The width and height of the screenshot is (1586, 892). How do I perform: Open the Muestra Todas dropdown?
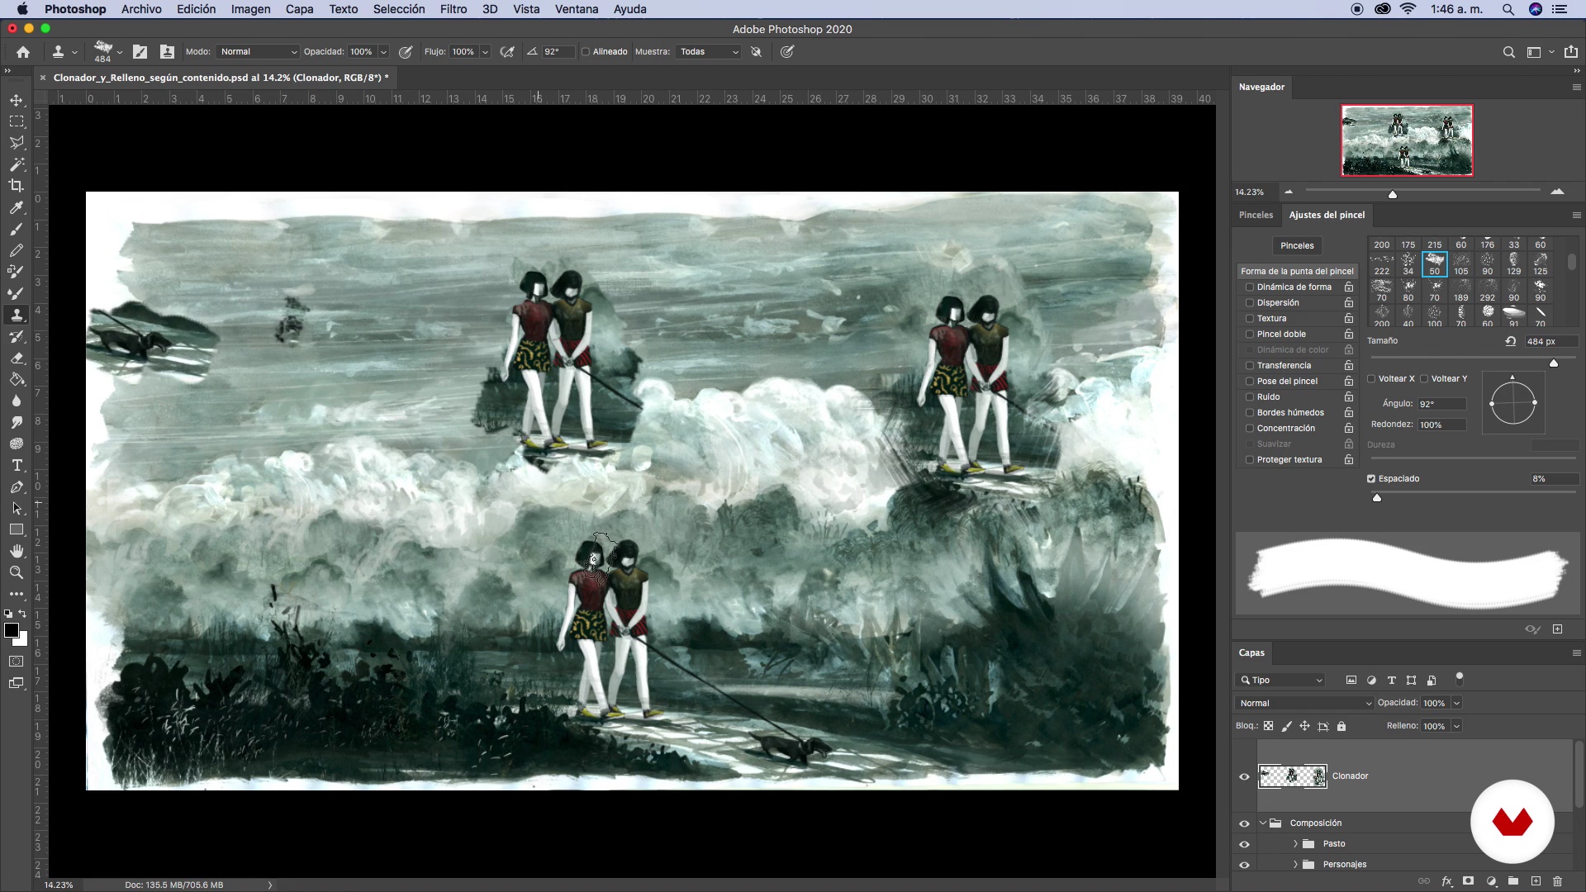[x=708, y=51]
